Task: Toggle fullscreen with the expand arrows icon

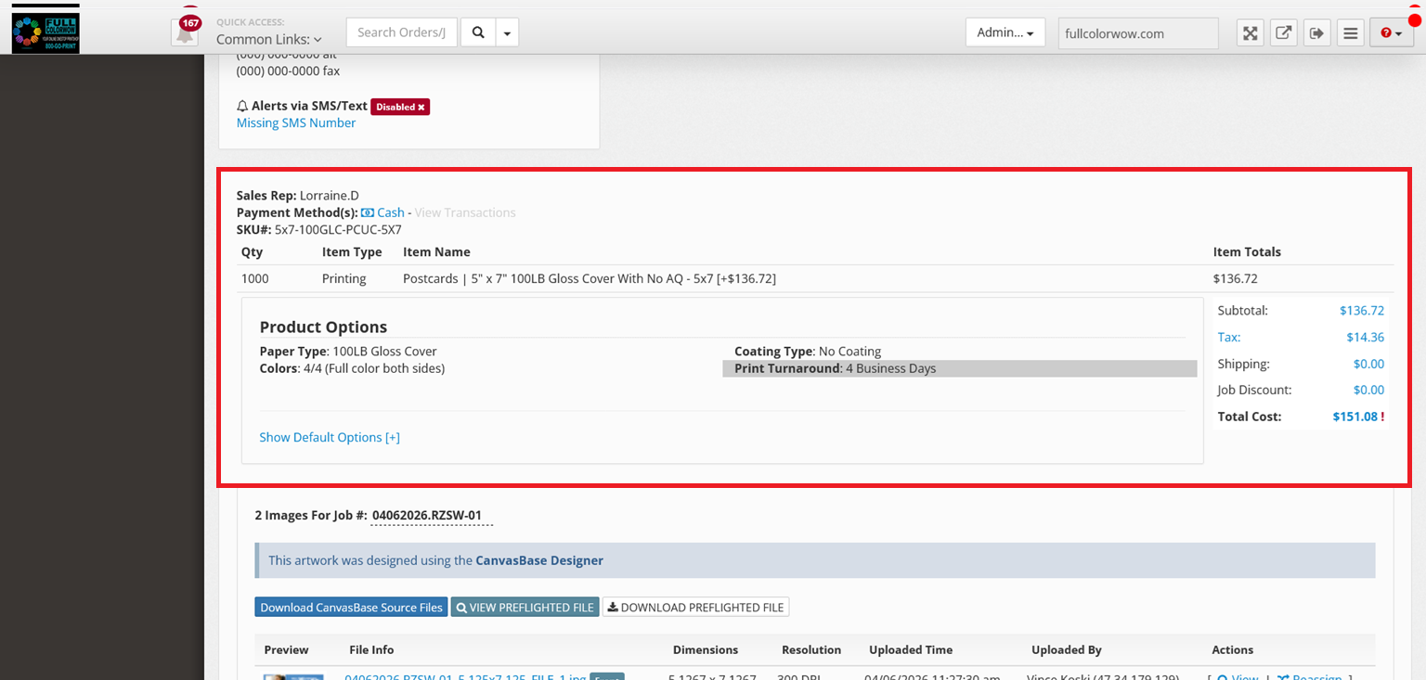Action: (x=1251, y=33)
